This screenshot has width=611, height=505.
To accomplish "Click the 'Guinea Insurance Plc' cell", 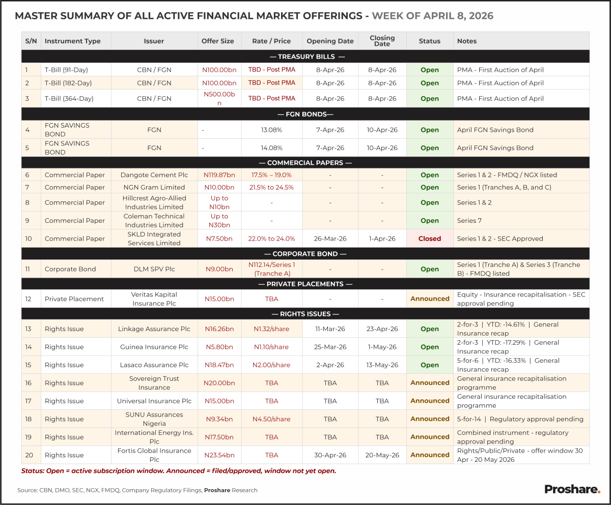I will [154, 347].
